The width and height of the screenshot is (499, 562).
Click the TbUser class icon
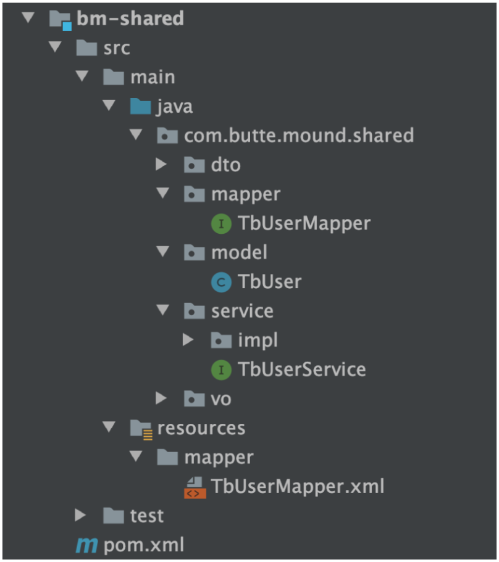click(221, 283)
